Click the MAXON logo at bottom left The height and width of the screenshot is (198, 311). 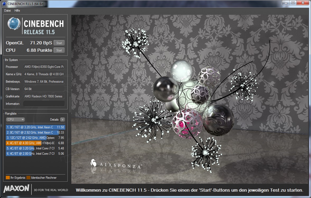(16, 189)
